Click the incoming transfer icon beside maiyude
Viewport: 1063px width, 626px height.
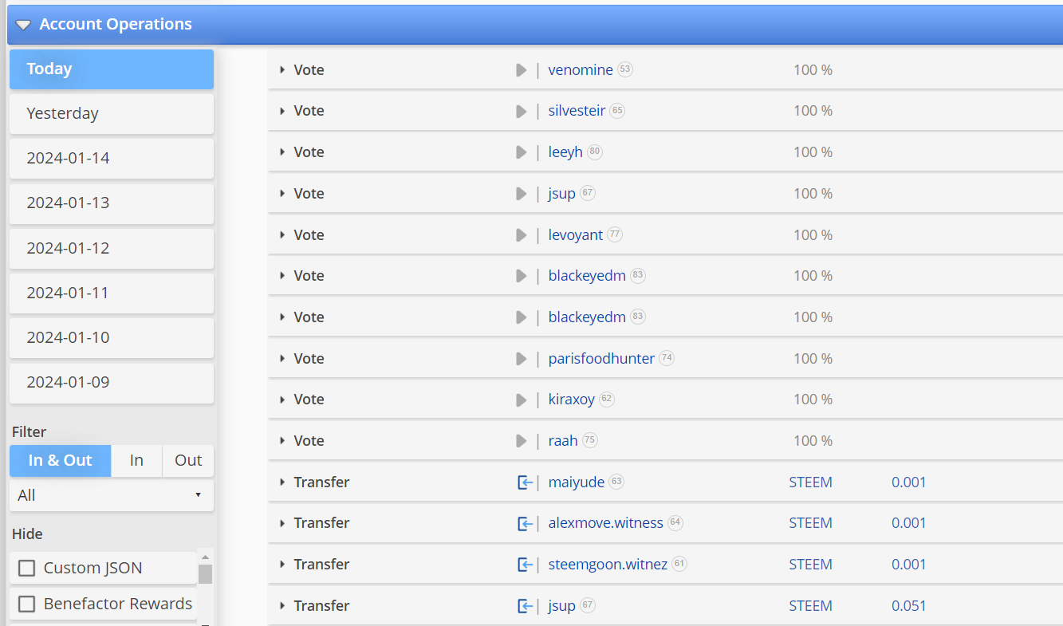pyautogui.click(x=525, y=482)
